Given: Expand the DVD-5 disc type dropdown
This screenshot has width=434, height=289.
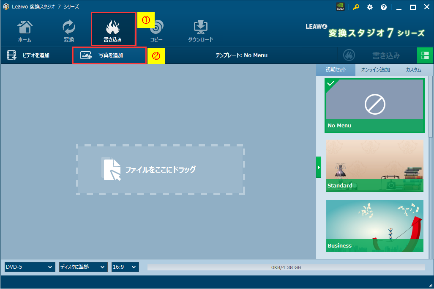Looking at the screenshot, I should (x=30, y=267).
